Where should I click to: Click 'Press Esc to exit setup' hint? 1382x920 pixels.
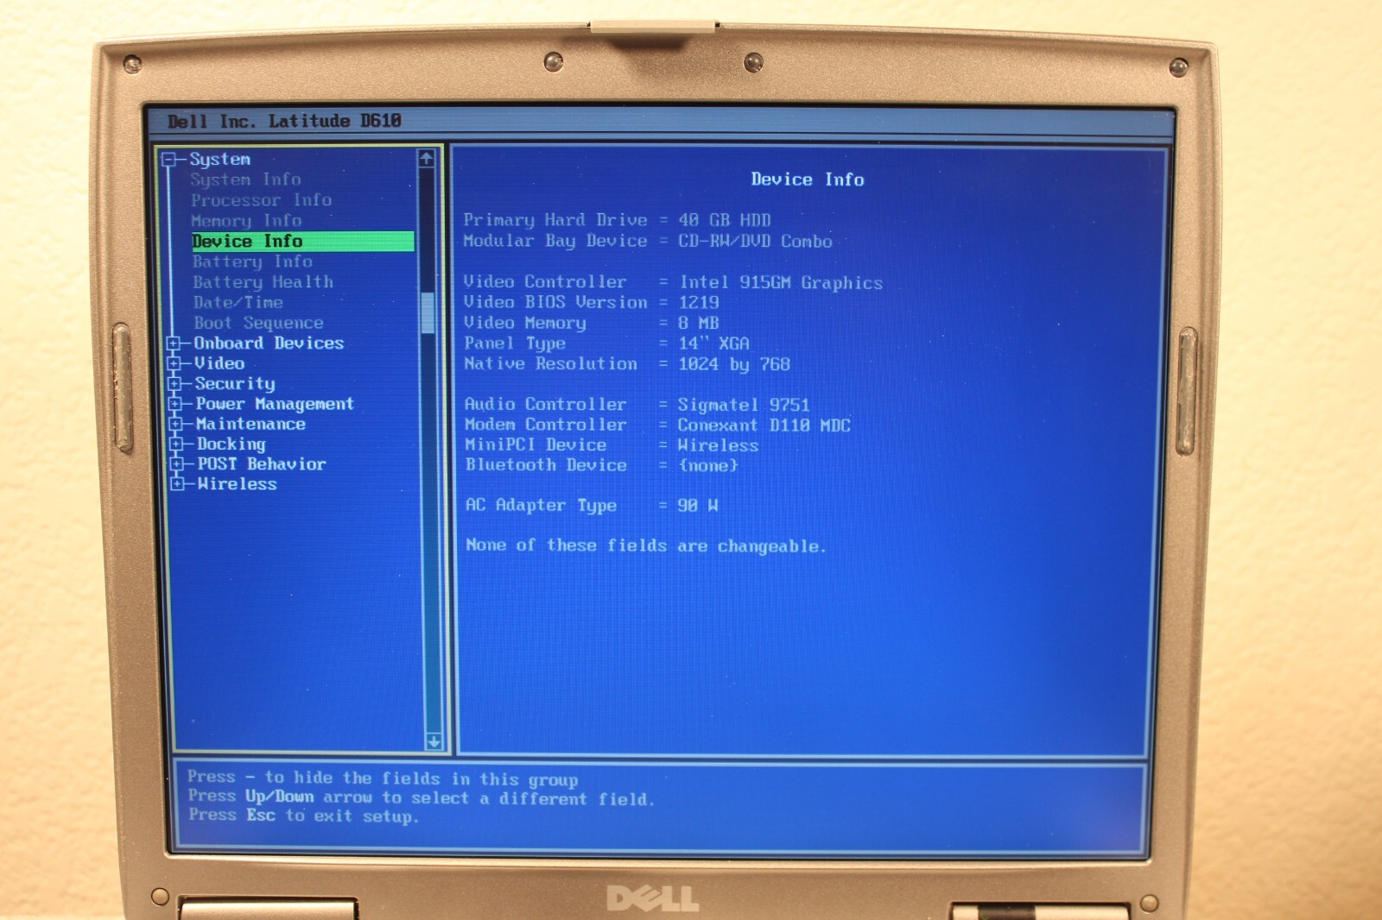(x=303, y=816)
